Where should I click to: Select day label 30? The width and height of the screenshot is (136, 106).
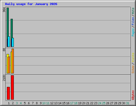click(124, 103)
